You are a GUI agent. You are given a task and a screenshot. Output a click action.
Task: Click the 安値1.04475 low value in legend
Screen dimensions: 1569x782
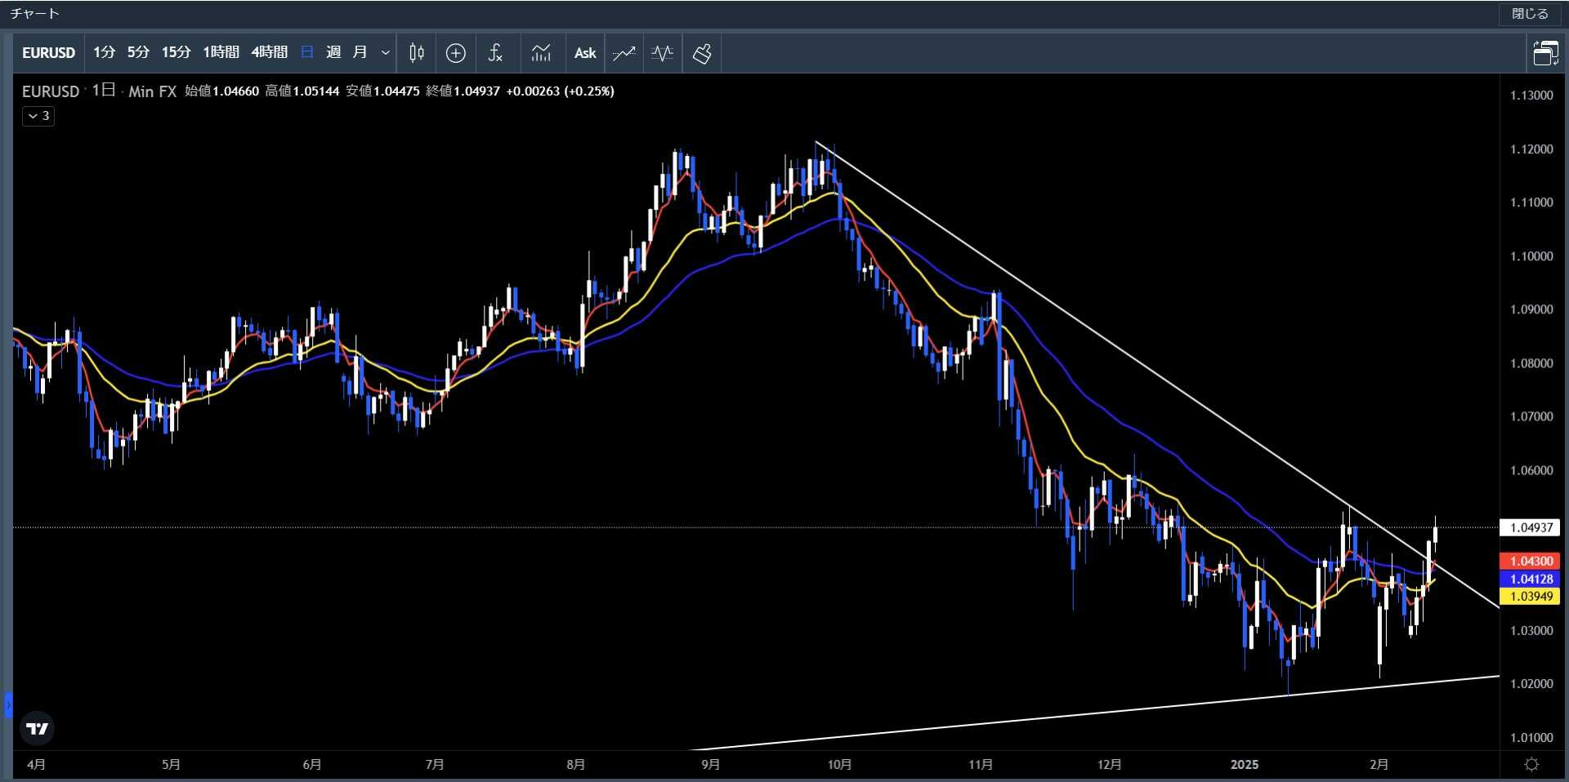point(382,91)
